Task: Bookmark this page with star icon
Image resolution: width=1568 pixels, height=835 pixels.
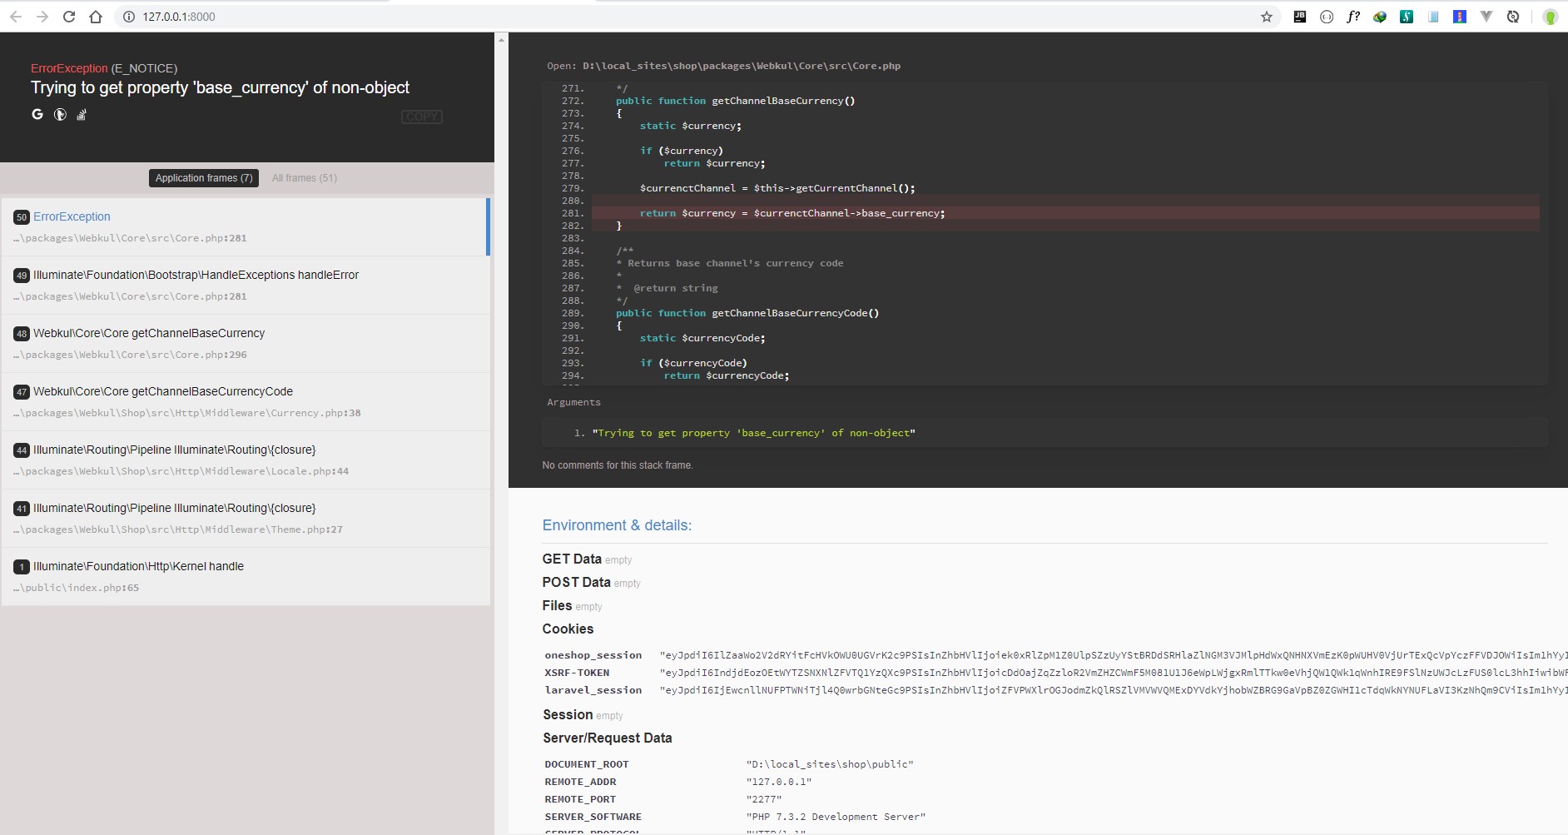Action: 1267,17
